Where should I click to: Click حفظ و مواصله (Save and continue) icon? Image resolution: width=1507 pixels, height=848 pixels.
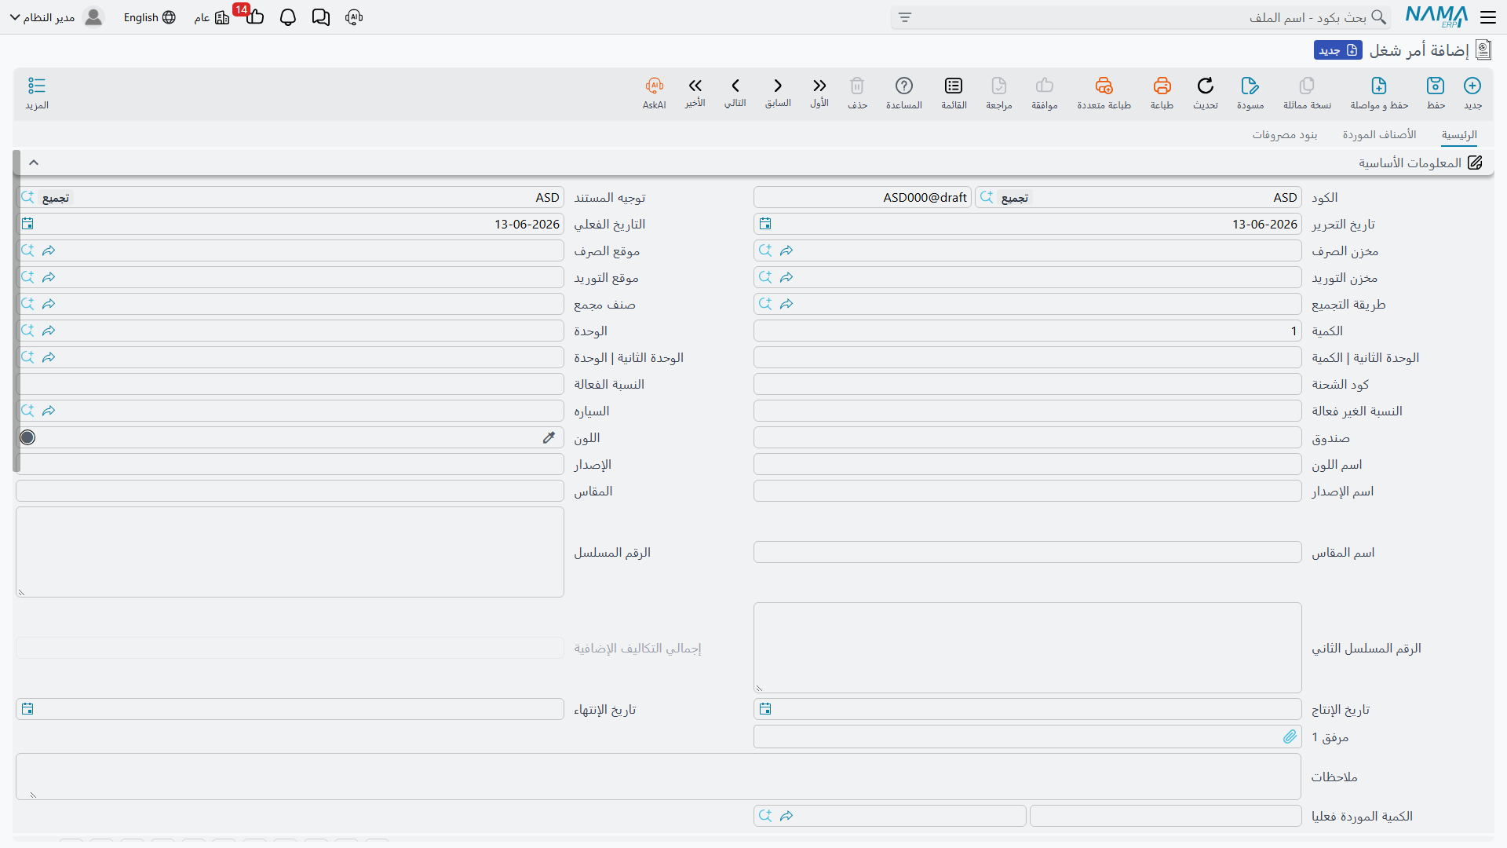tap(1379, 86)
